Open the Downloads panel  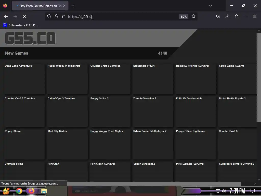coord(227,17)
